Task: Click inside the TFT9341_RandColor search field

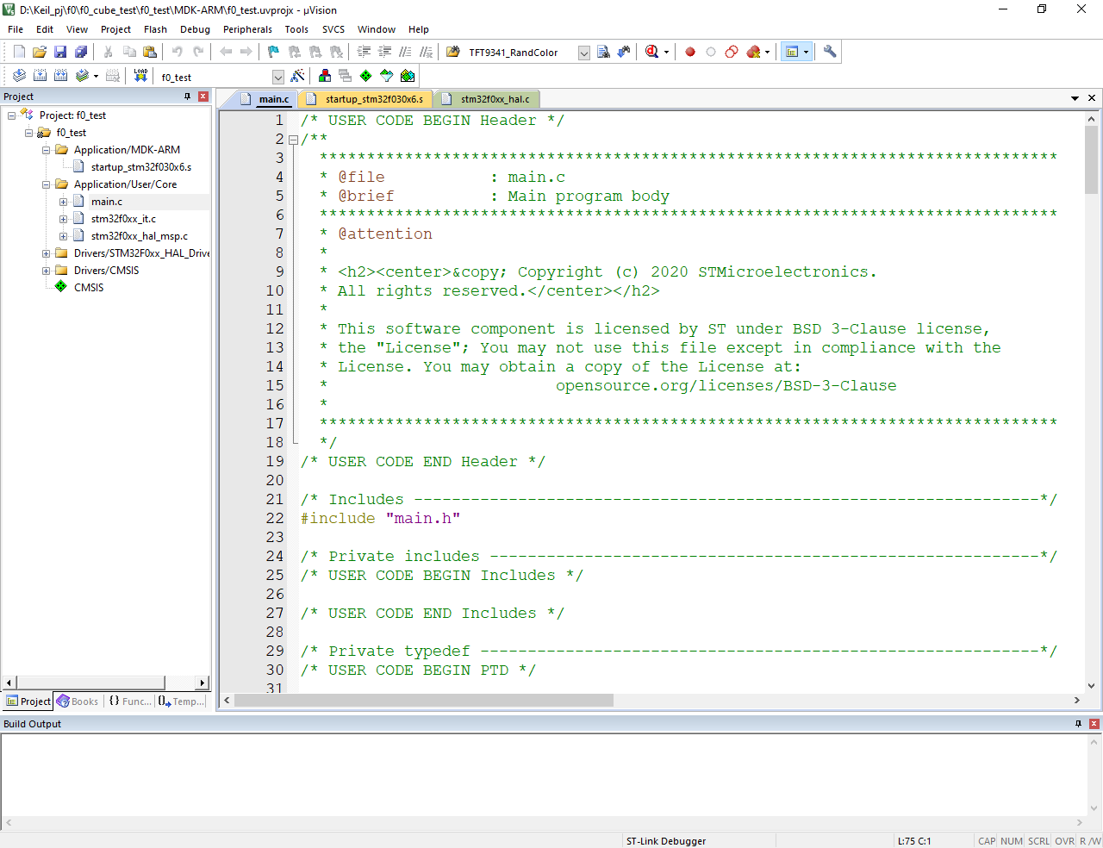Action: [520, 53]
